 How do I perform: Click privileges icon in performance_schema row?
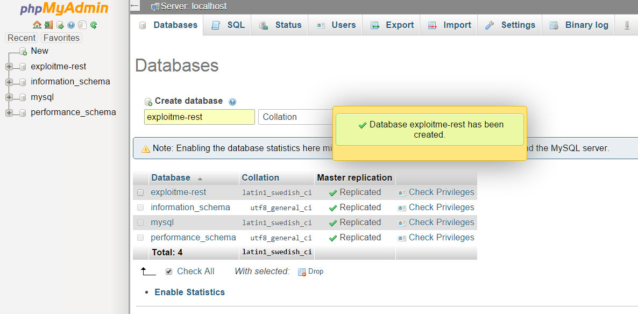point(402,238)
